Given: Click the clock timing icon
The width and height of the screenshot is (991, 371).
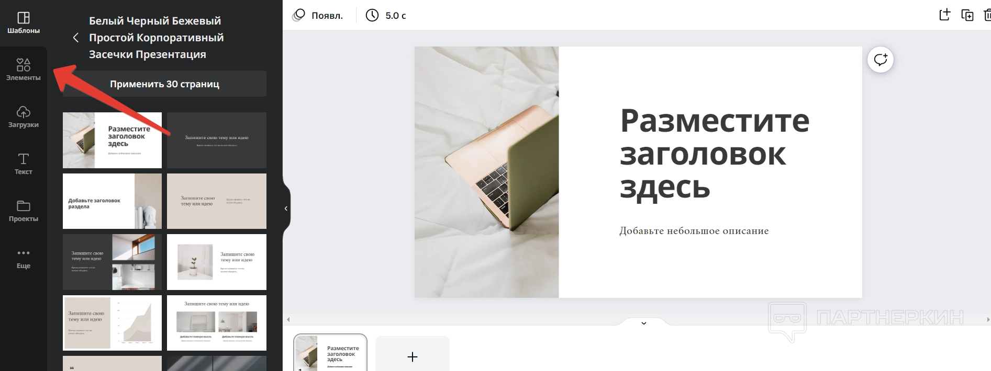Looking at the screenshot, I should [372, 15].
